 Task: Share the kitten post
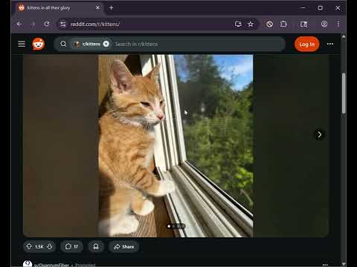(124, 246)
